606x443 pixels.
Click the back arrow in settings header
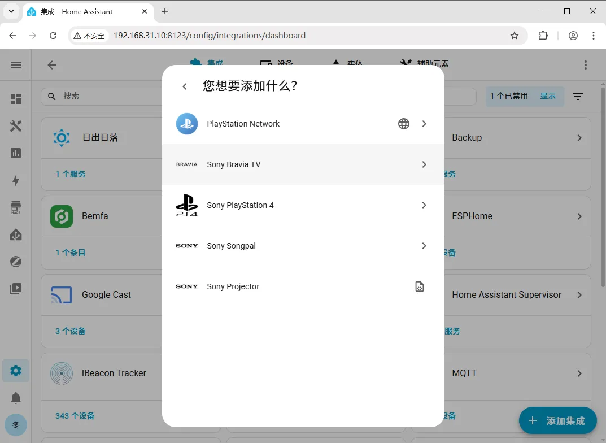coord(52,65)
